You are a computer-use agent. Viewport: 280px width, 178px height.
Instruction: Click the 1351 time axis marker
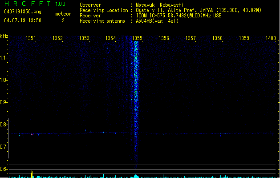click(31, 38)
